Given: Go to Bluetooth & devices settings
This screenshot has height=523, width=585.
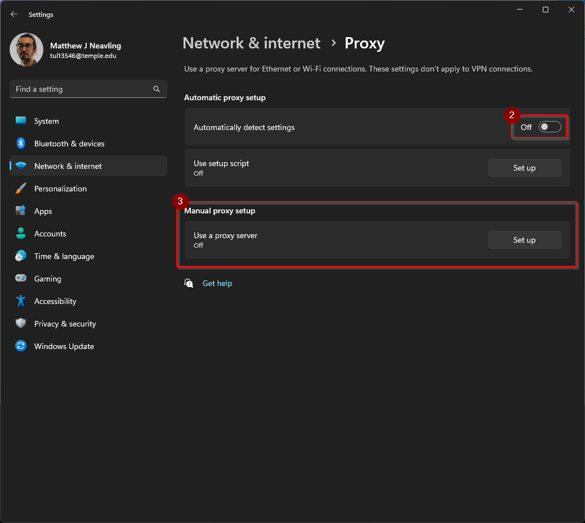Looking at the screenshot, I should pyautogui.click(x=88, y=144).
